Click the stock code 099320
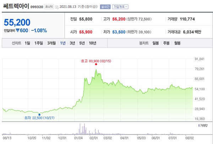The image size is (213, 144). pos(37,7)
